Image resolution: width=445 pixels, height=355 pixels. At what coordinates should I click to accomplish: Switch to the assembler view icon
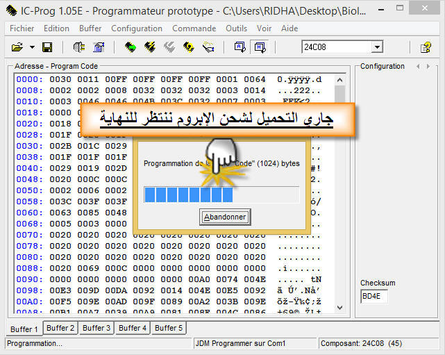[240, 47]
